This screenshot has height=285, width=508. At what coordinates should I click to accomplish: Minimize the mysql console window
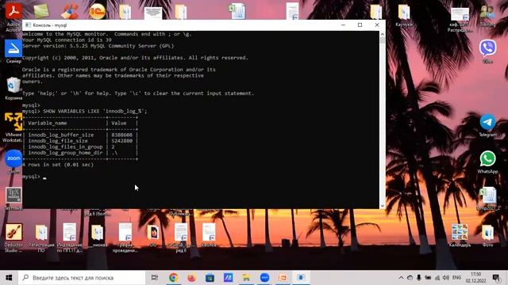(x=343, y=25)
